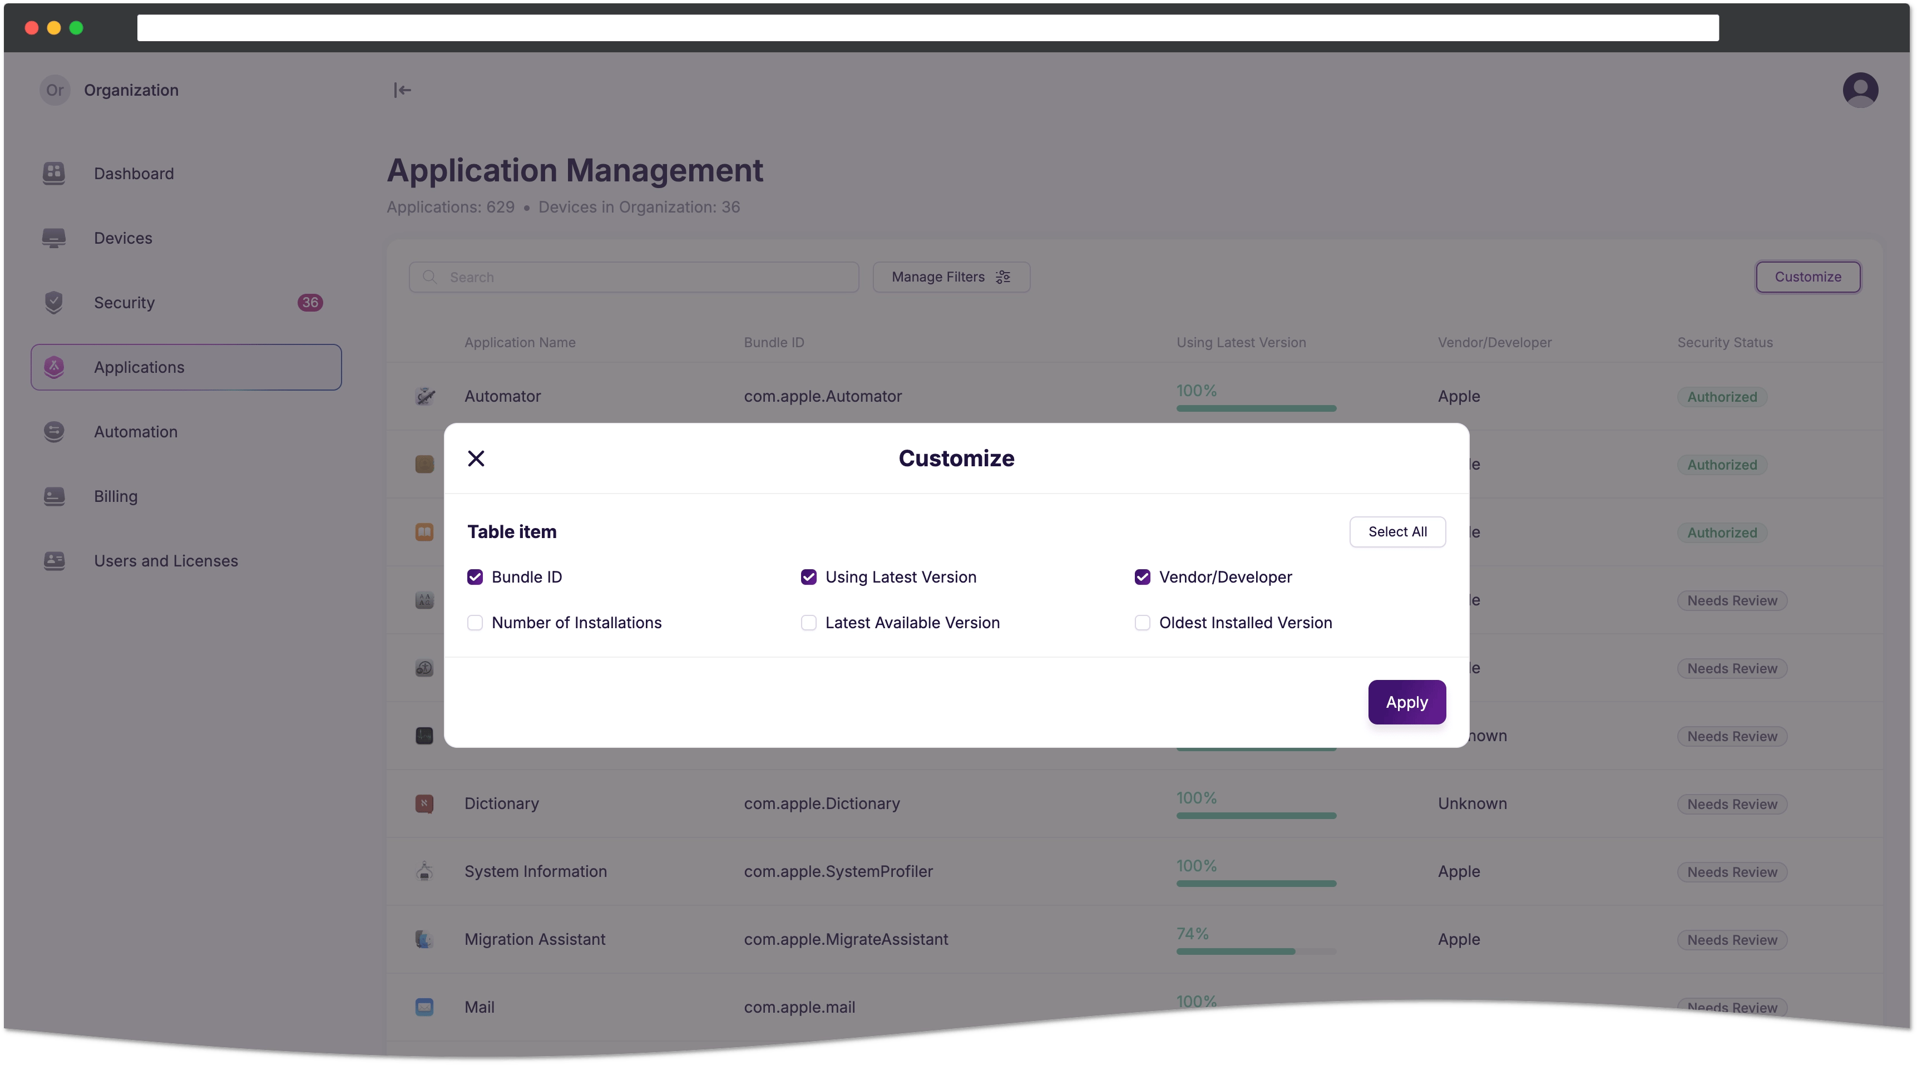Enable the Number of Installations checkbox
1917x1065 pixels.
click(475, 622)
